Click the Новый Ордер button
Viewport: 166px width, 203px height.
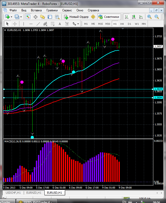point(76,17)
